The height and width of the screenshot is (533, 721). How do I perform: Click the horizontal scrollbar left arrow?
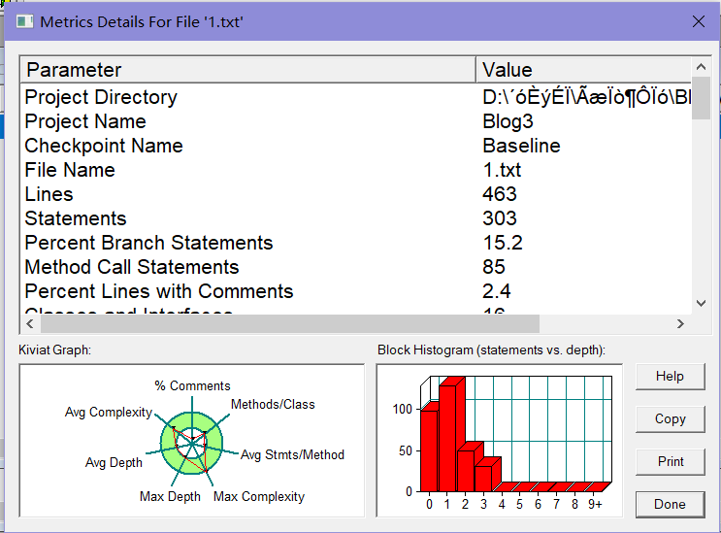click(30, 323)
